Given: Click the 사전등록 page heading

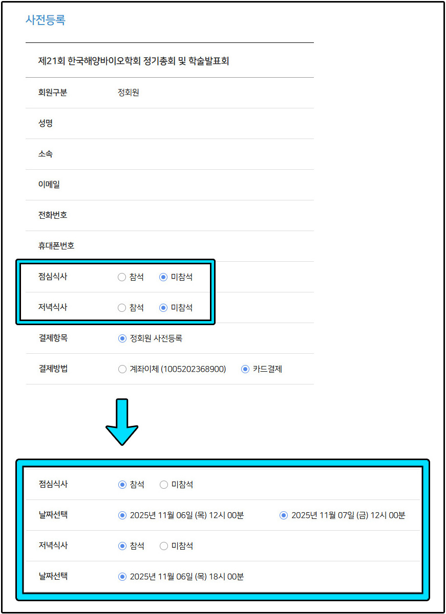Looking at the screenshot, I should coord(46,20).
